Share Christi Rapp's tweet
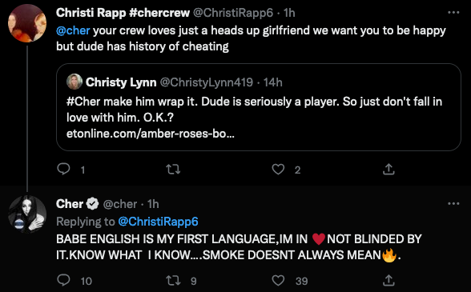The image size is (471, 292). coord(388,170)
